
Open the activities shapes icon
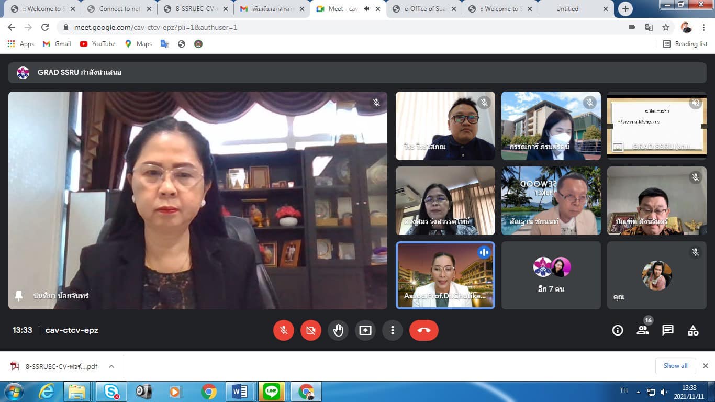(692, 330)
